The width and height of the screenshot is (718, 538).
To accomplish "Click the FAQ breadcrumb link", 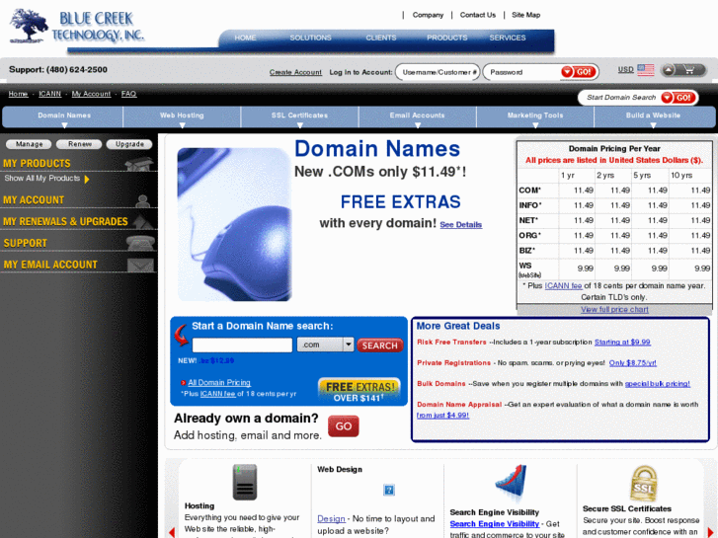I will [x=128, y=94].
